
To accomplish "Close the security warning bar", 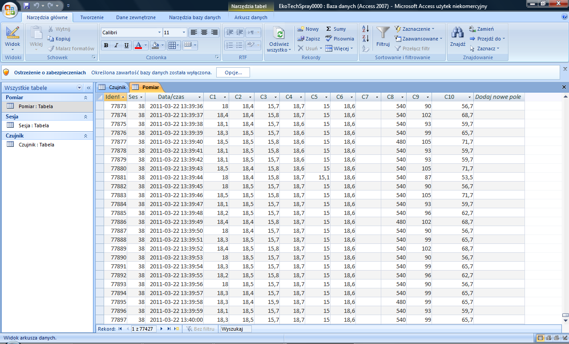I will tap(565, 69).
